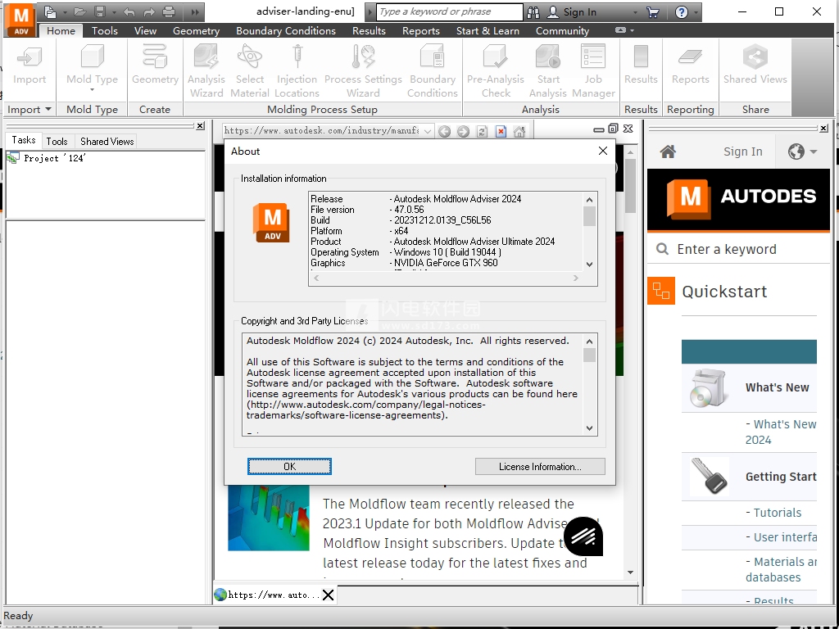Viewport: 839px width, 629px height.
Task: Expand quick access toolbar overflow arrows
Action: click(195, 11)
